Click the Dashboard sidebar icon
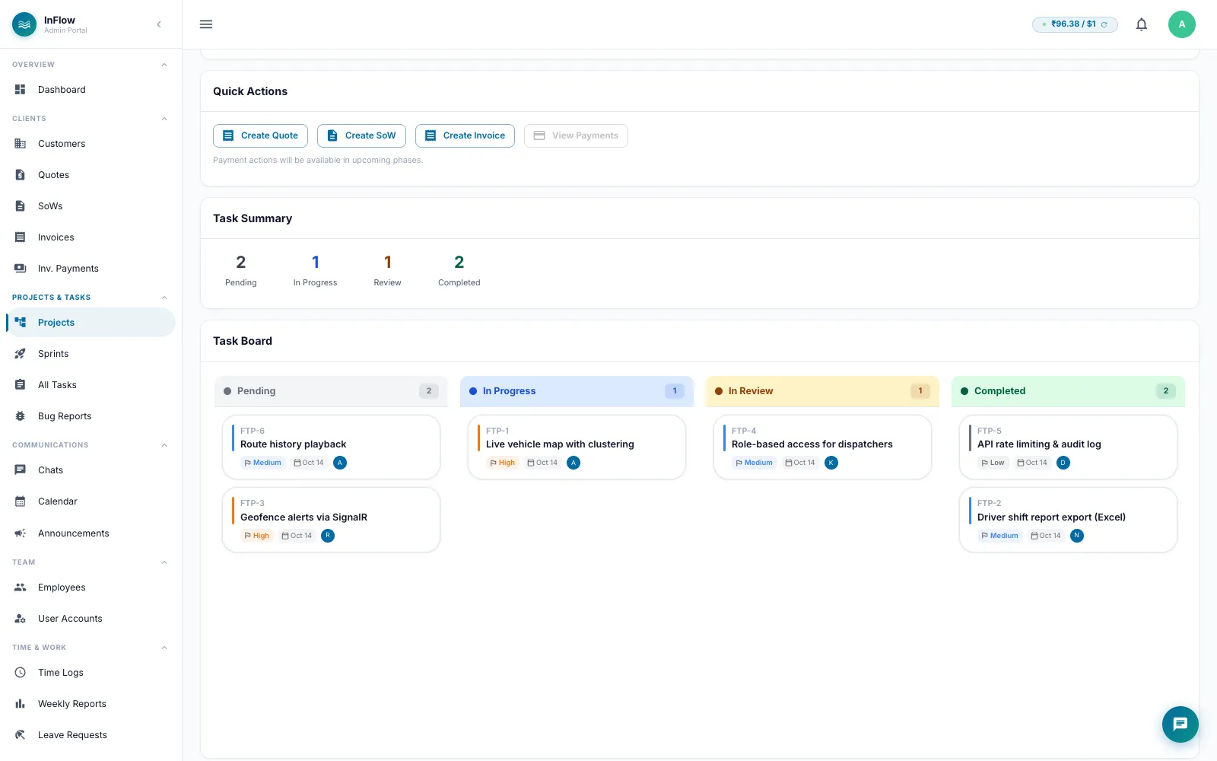The width and height of the screenshot is (1217, 761). (x=21, y=90)
